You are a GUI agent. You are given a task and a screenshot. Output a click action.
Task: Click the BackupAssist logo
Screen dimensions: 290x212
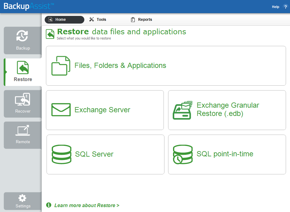pyautogui.click(x=29, y=6)
